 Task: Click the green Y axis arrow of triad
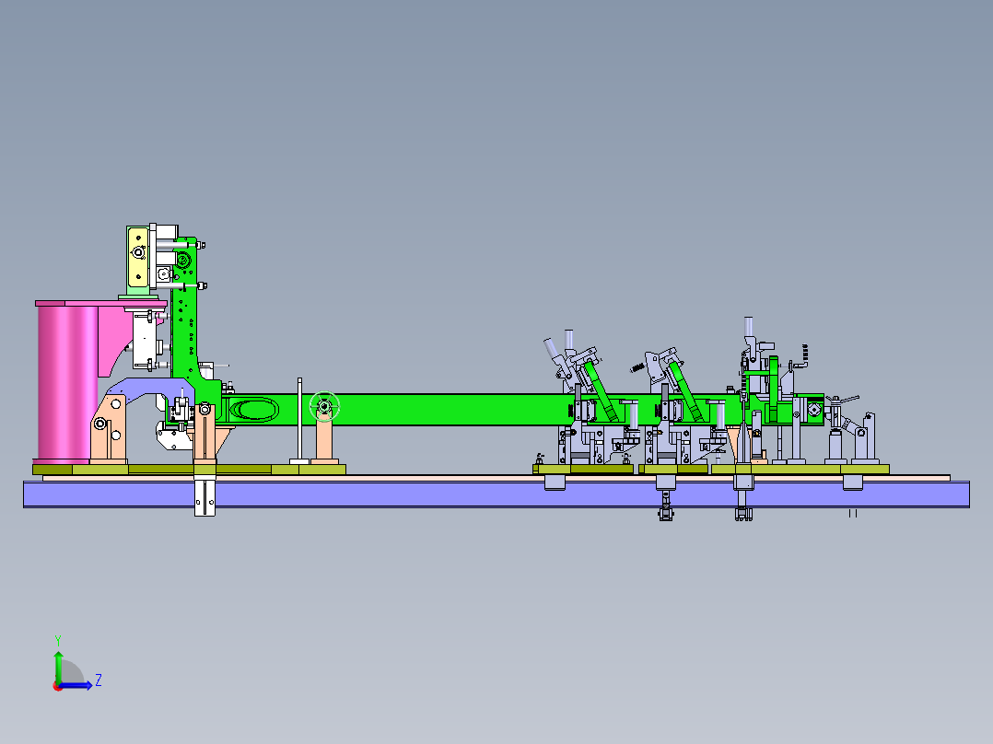tap(58, 666)
